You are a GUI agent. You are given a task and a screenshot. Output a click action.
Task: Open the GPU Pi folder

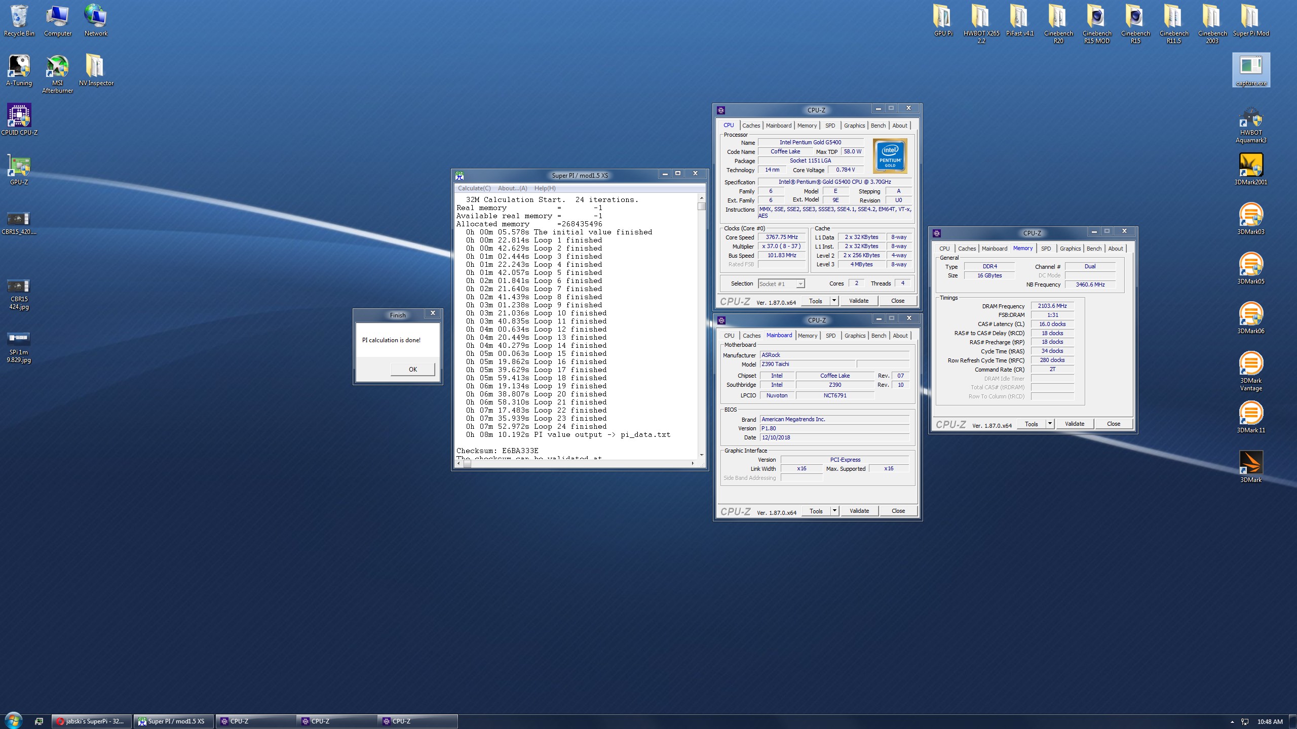[943, 20]
